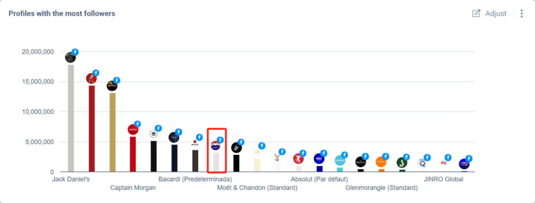Open the three-dot more options menu
This screenshot has height=203, width=535.
tap(521, 14)
